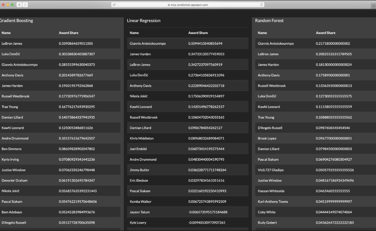Select Trae Young in the Gradient Boosting table
The image size is (376, 231).
10,107
